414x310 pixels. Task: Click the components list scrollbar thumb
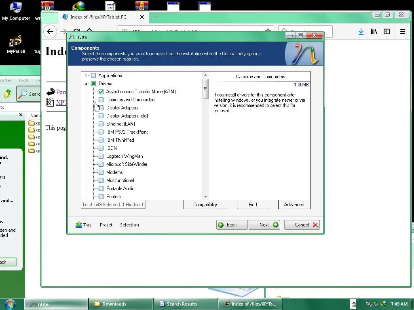tap(205, 89)
